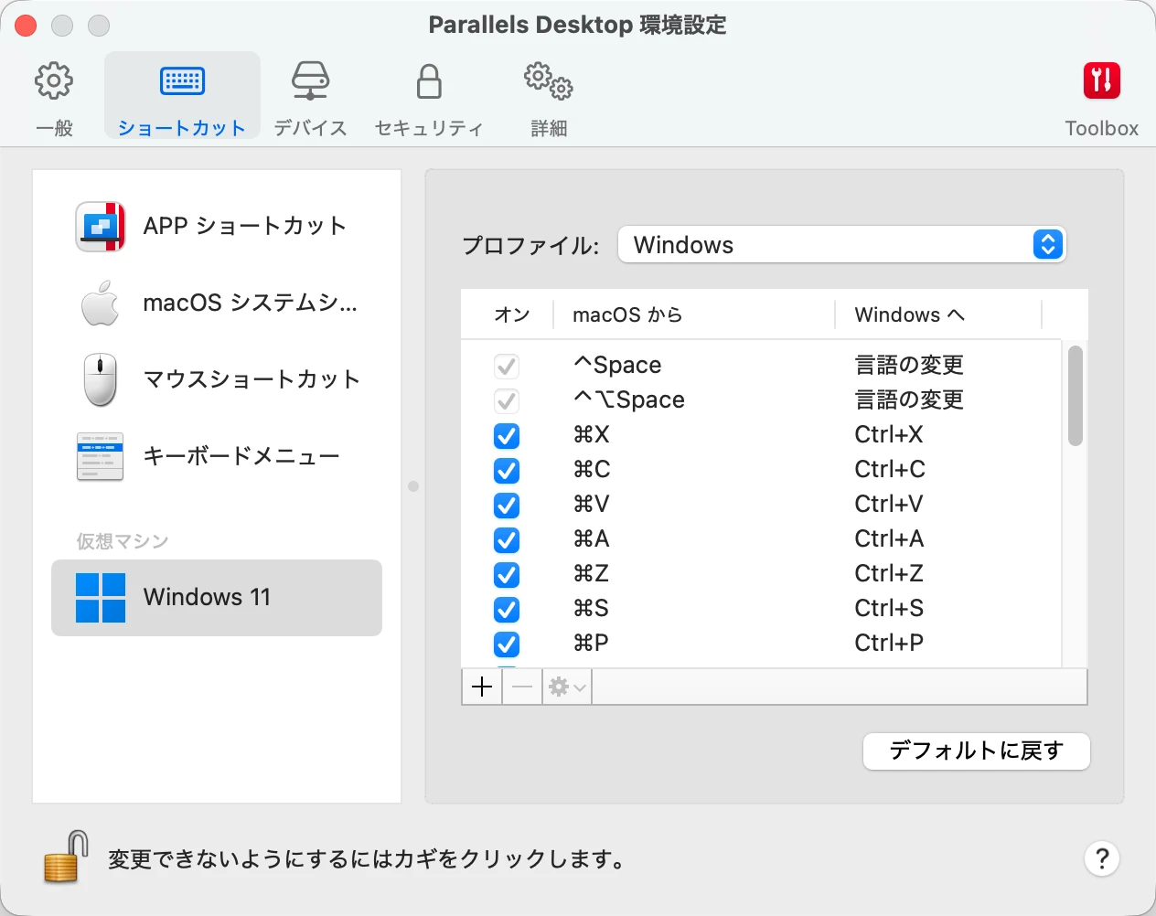1156x916 pixels.
Task: Open the 詳細 advanced gears icon
Action: click(x=549, y=81)
